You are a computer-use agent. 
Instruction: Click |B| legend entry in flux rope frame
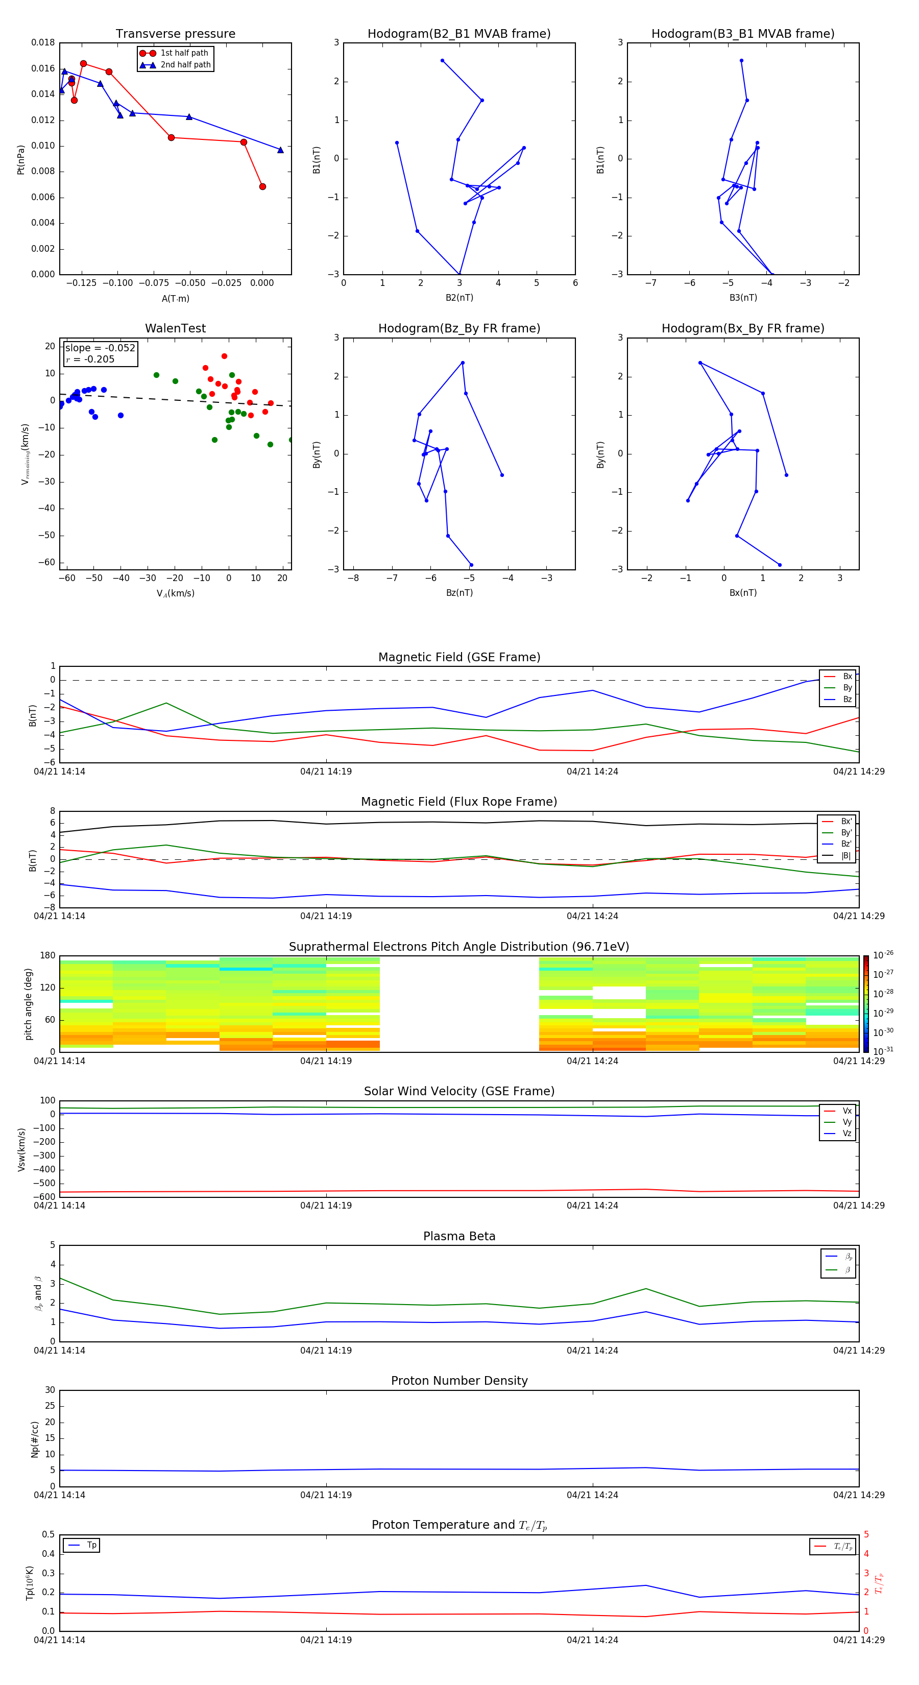click(837, 856)
